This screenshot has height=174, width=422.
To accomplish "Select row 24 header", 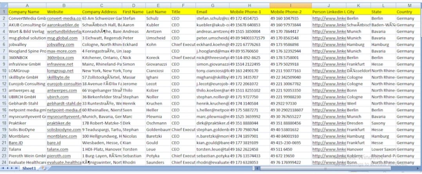I will pyautogui.click(x=4, y=162).
